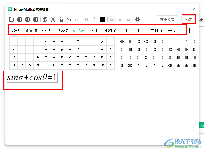Open ΣΠ∪ summation templates category
Image resolution: width=204 pixels, height=151 pixels.
click(126, 30)
